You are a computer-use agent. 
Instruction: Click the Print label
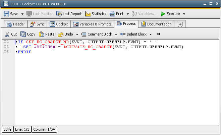(120, 14)
